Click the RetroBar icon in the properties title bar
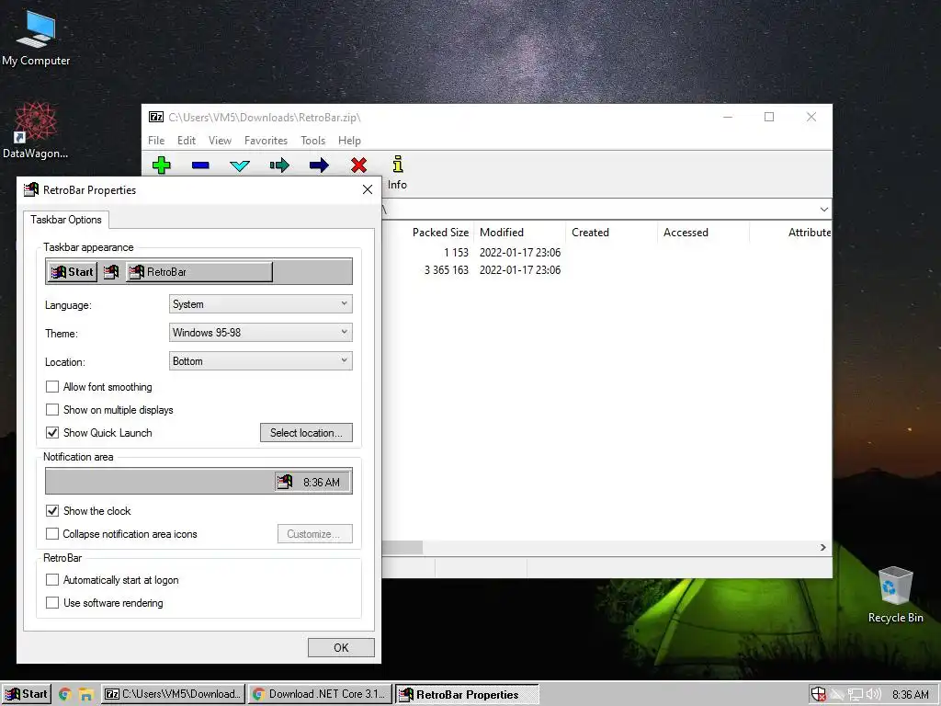 point(30,189)
